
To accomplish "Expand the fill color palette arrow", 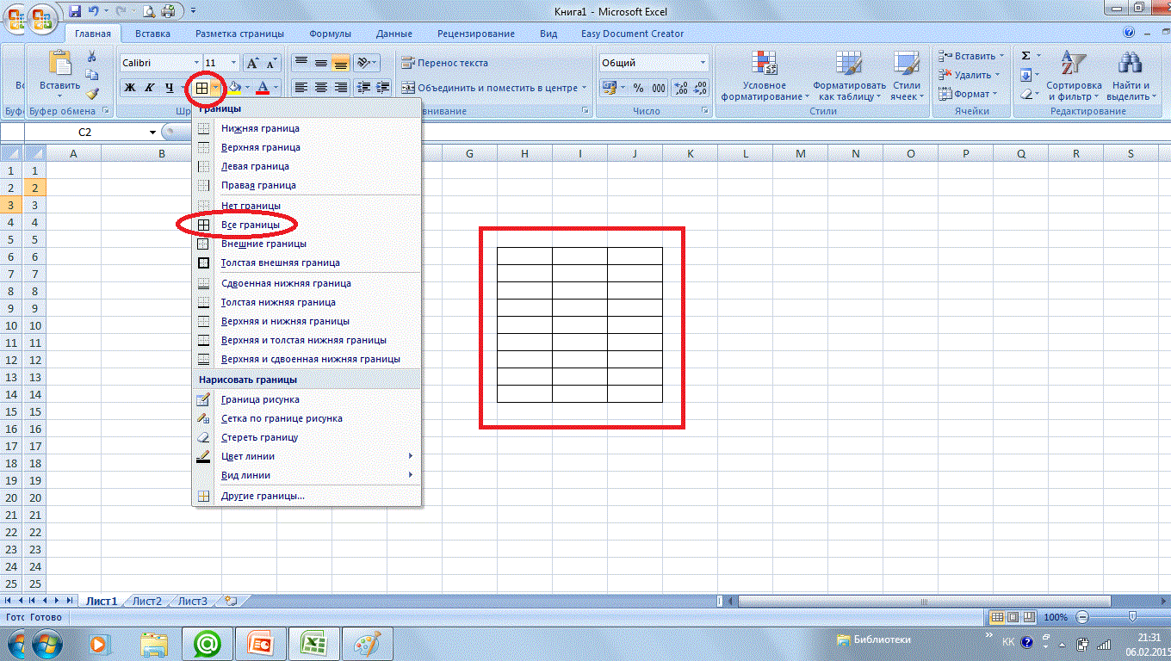I will (247, 87).
